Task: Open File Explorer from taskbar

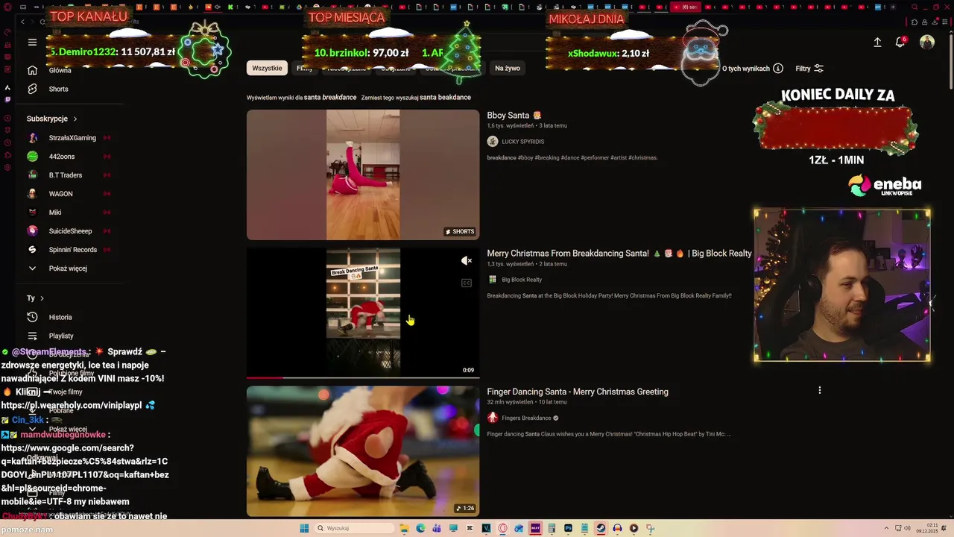Action: tap(404, 528)
